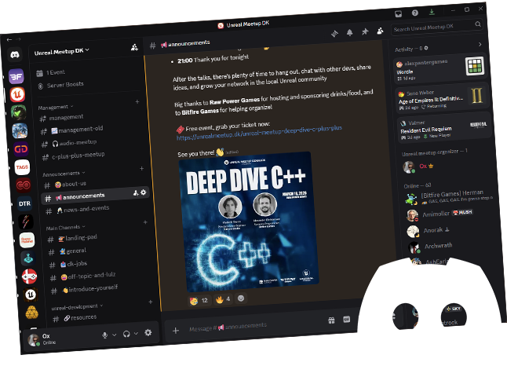Image resolution: width=507 pixels, height=366 pixels.
Task: Switch to the GD server icon
Action: [x=20, y=148]
